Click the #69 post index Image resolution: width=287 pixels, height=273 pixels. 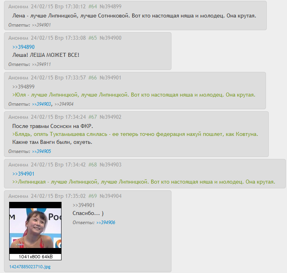(x=92, y=196)
